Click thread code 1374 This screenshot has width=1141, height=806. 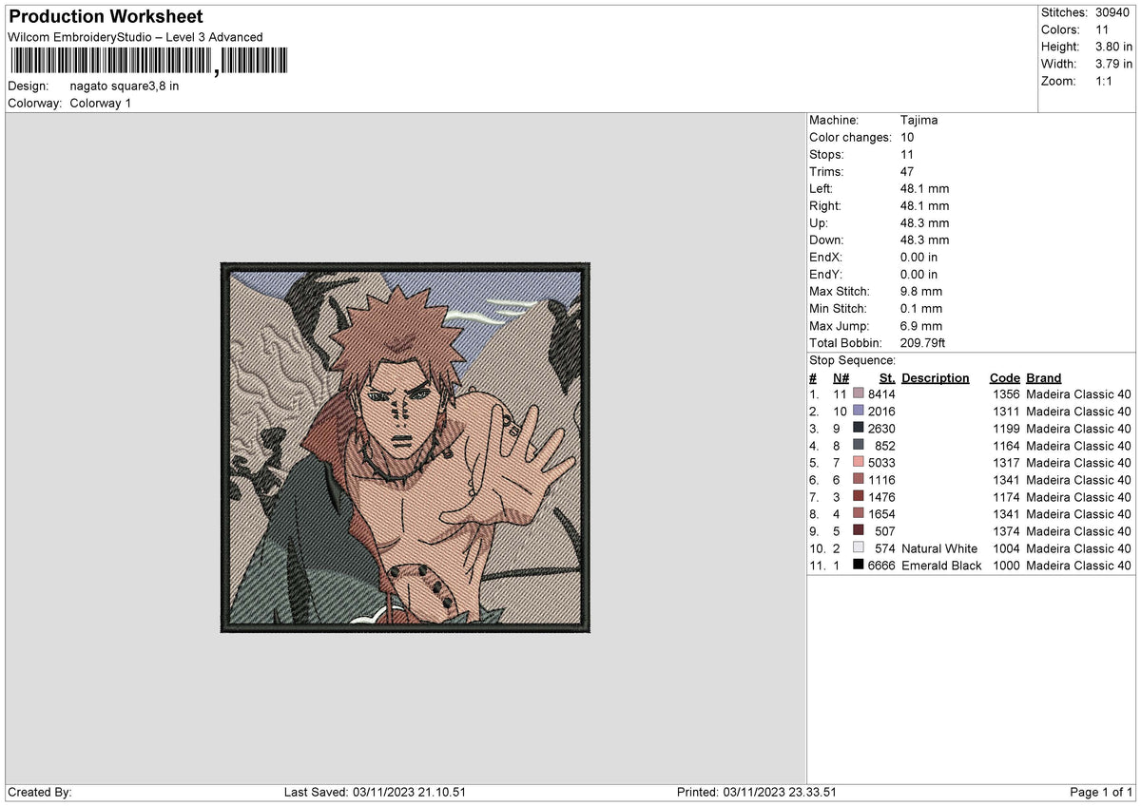(x=1004, y=531)
